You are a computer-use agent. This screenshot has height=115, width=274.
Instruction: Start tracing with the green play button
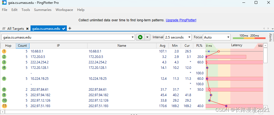(x=140, y=37)
